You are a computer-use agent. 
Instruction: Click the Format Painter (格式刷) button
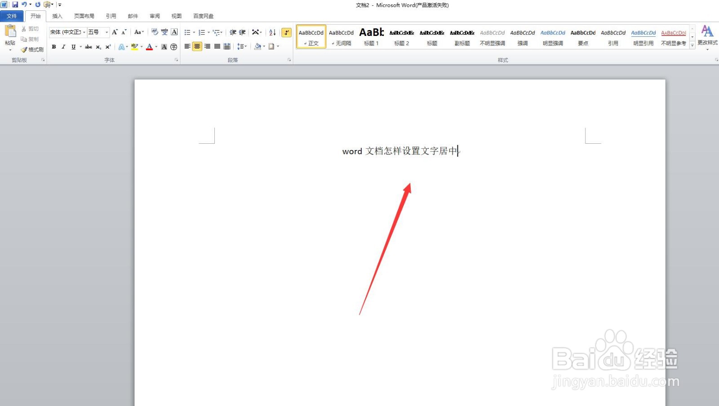(32, 49)
